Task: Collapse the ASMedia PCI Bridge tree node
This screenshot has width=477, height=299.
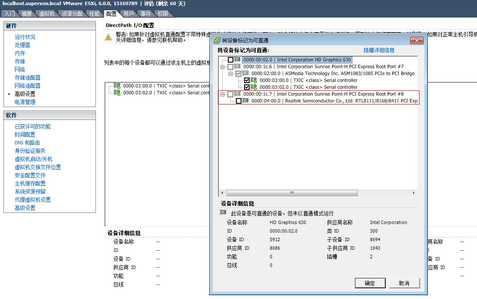Action: pyautogui.click(x=231, y=74)
